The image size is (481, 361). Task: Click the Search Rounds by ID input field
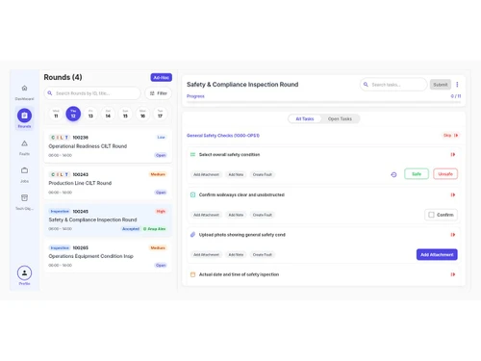click(92, 93)
